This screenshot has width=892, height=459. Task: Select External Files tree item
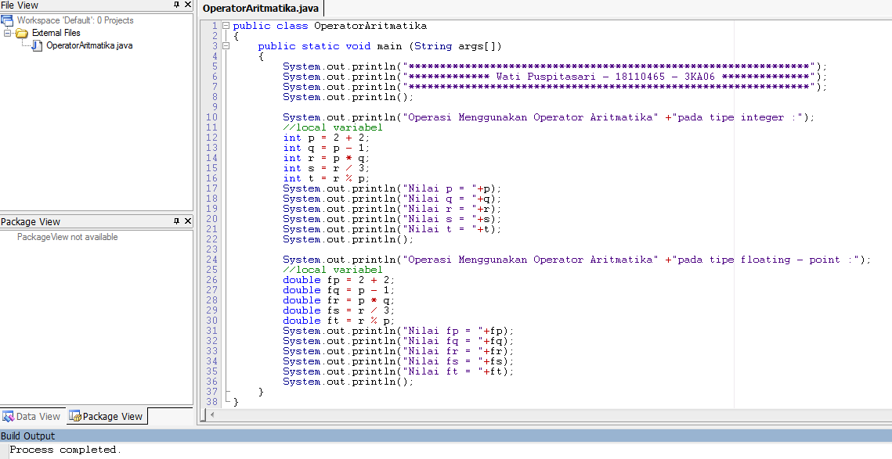pyautogui.click(x=56, y=33)
